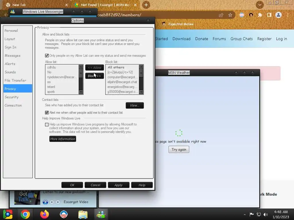
Task: Click Try again in MSN Weather
Action: click(179, 150)
